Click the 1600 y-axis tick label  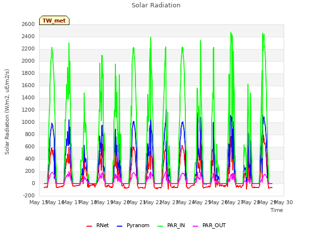pyautogui.click(x=28, y=85)
